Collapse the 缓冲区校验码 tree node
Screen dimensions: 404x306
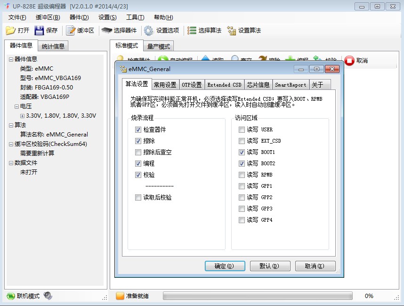coord(11,144)
